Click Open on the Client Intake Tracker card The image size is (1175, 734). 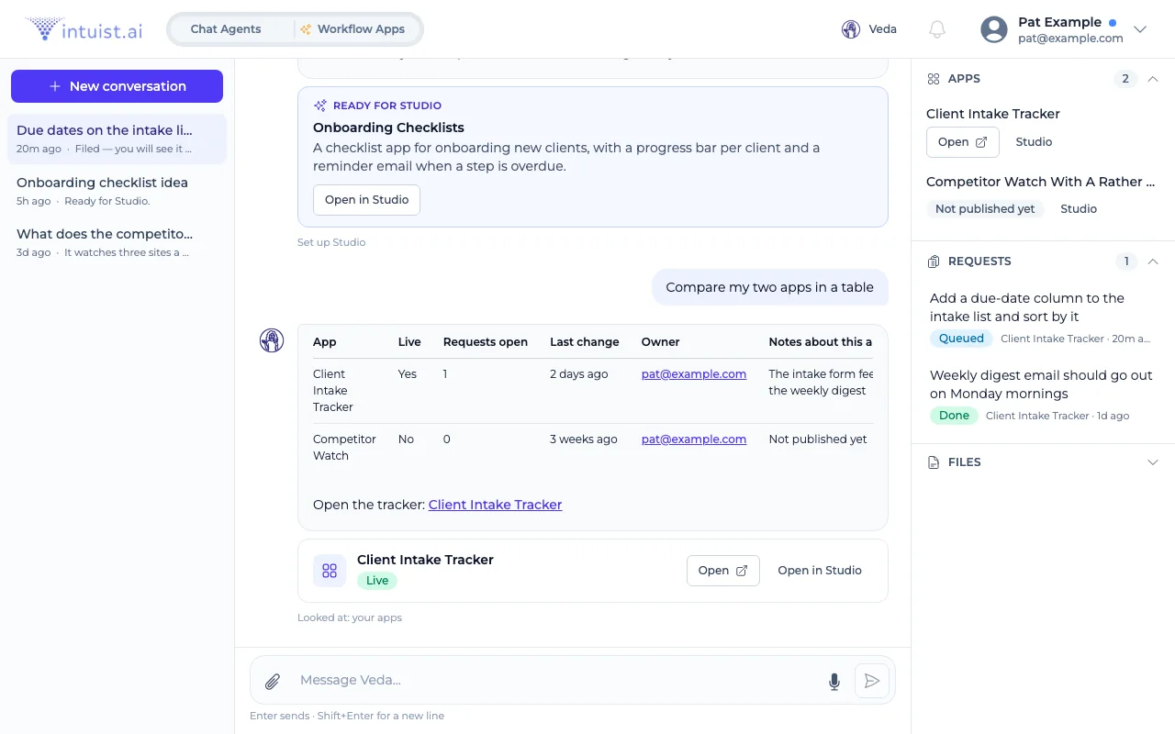[x=723, y=571]
